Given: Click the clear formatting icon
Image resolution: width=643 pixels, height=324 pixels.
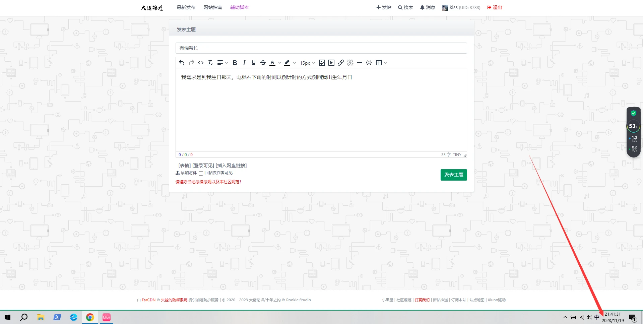Looking at the screenshot, I should click(210, 63).
